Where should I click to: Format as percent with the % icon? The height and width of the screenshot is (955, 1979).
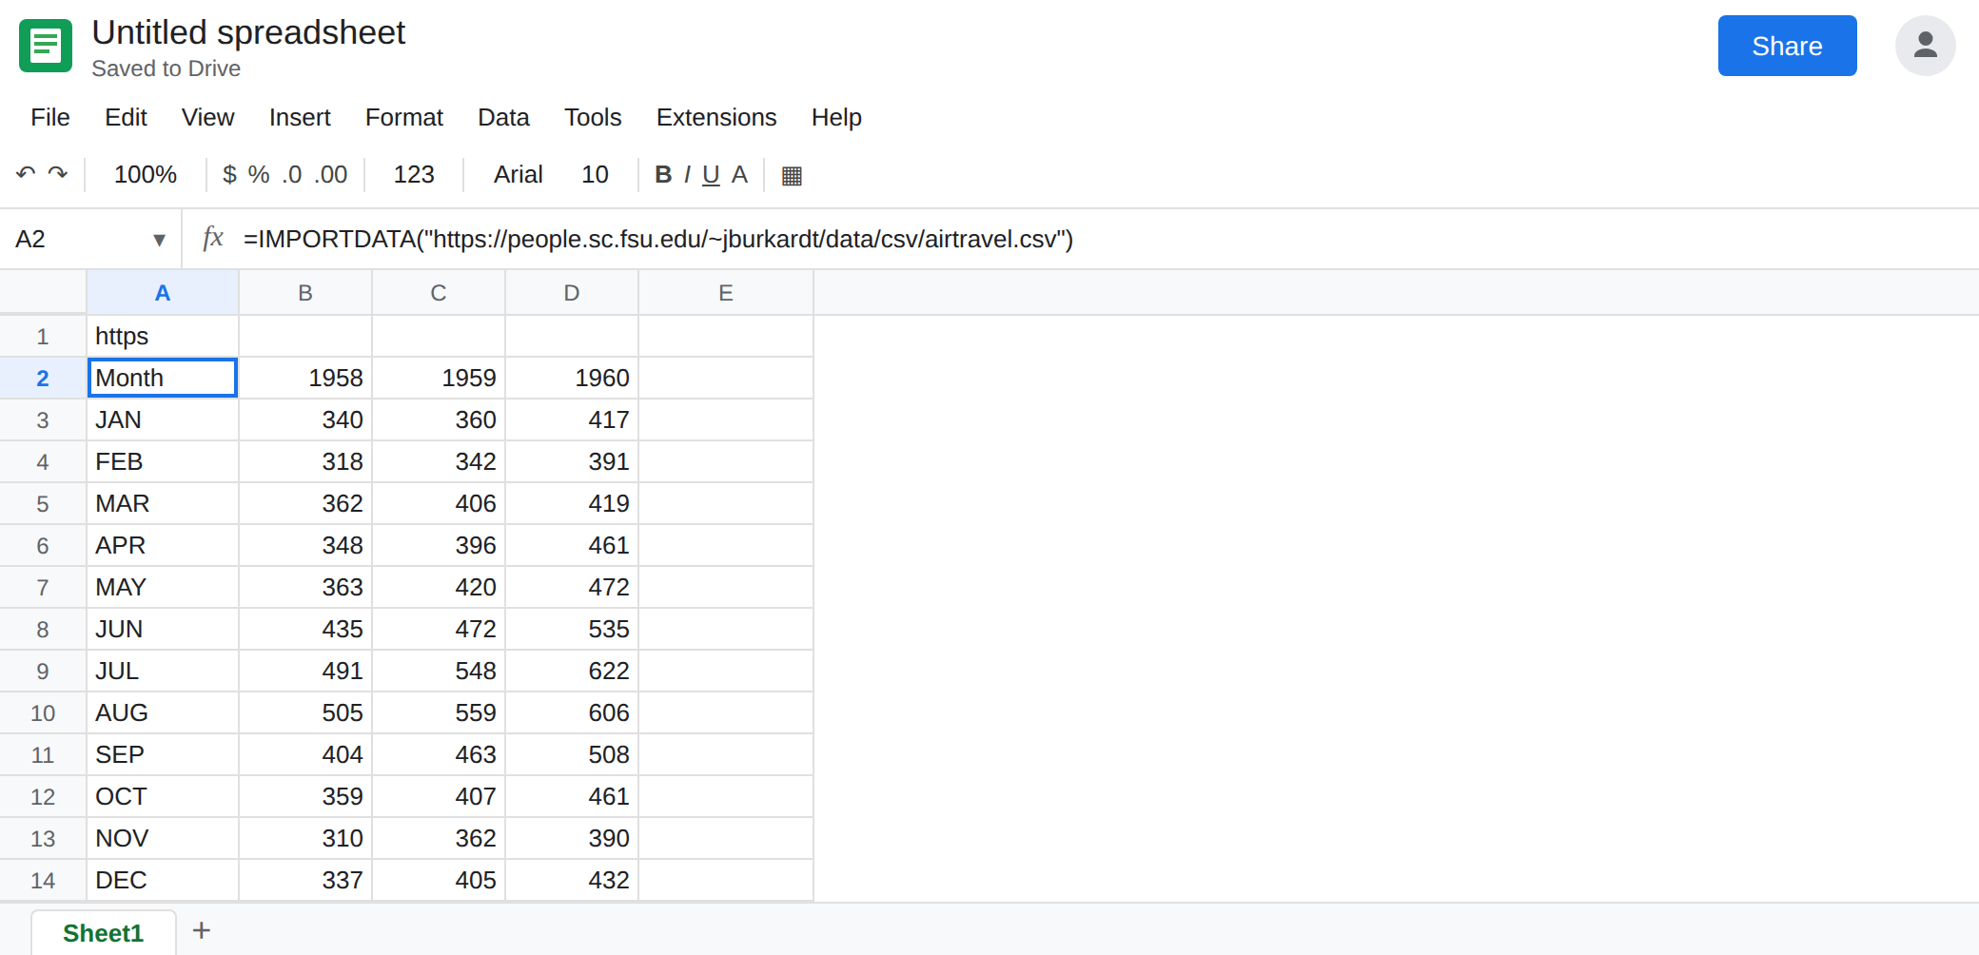pyautogui.click(x=259, y=174)
